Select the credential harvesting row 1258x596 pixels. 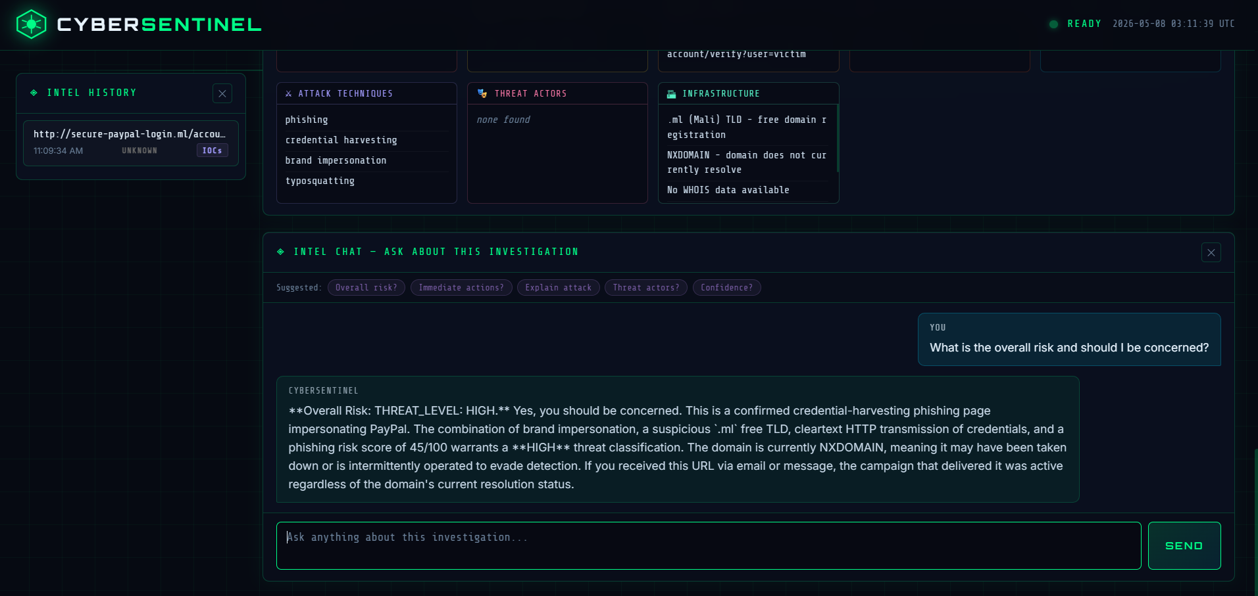click(x=366, y=140)
